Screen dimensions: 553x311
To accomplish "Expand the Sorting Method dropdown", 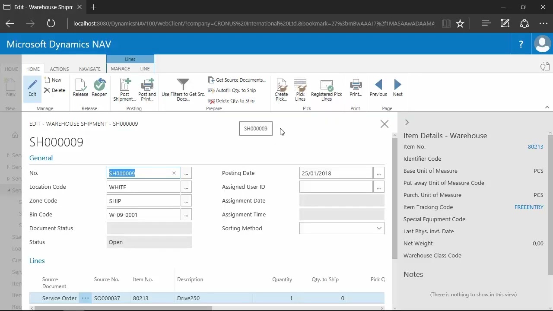I will [379, 228].
